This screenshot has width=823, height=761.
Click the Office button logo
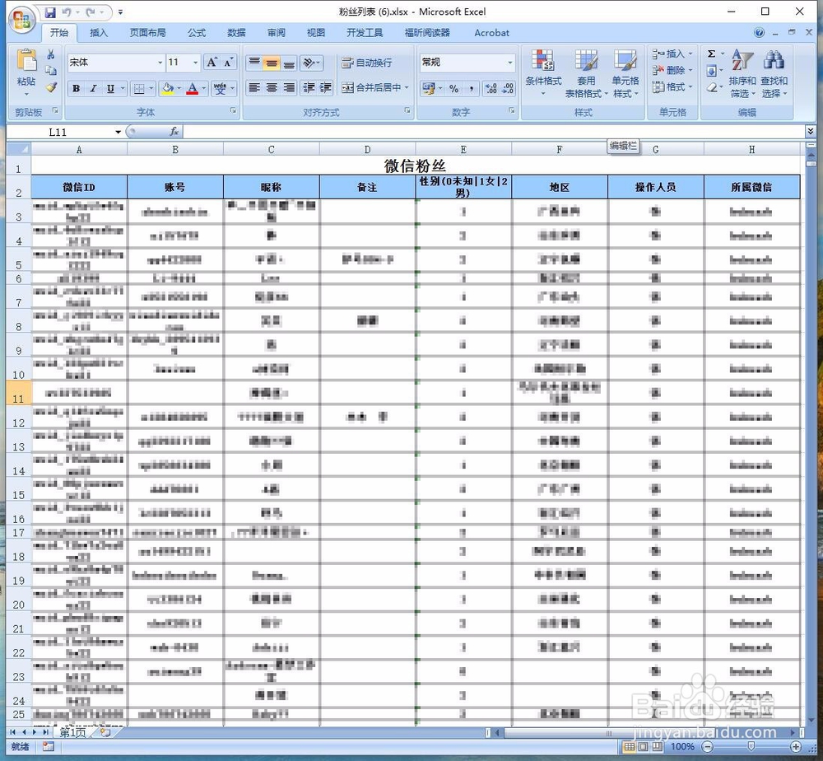[x=21, y=21]
